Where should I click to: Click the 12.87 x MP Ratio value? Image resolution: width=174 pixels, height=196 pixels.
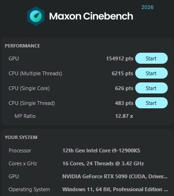pos(124,116)
